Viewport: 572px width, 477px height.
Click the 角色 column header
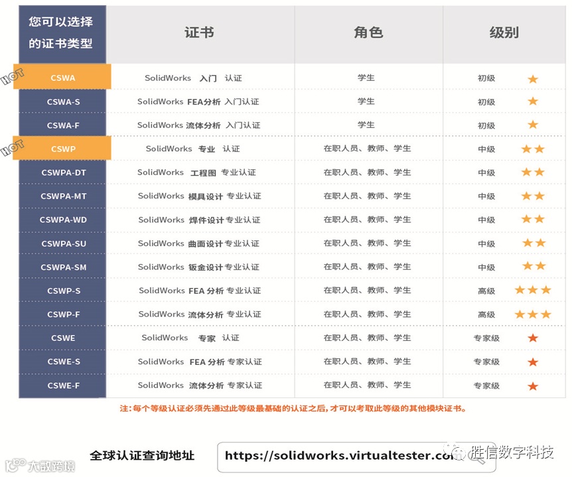pos(368,33)
